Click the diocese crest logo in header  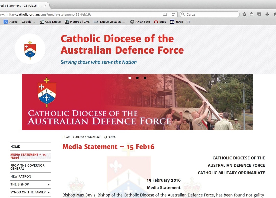click(x=30, y=50)
